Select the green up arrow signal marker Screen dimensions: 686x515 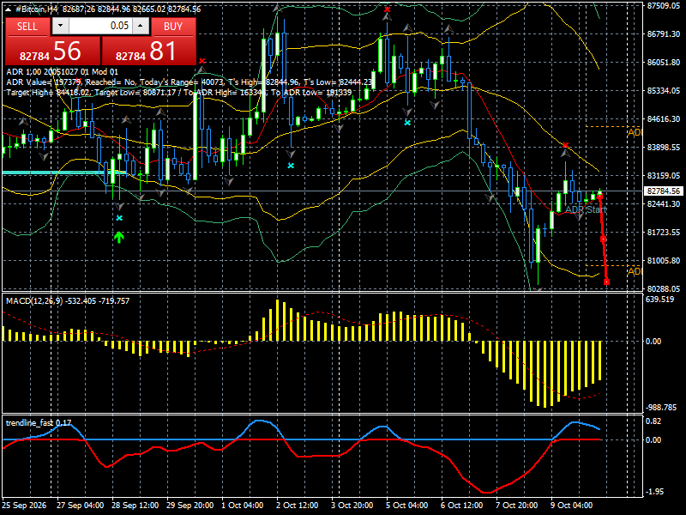(119, 238)
